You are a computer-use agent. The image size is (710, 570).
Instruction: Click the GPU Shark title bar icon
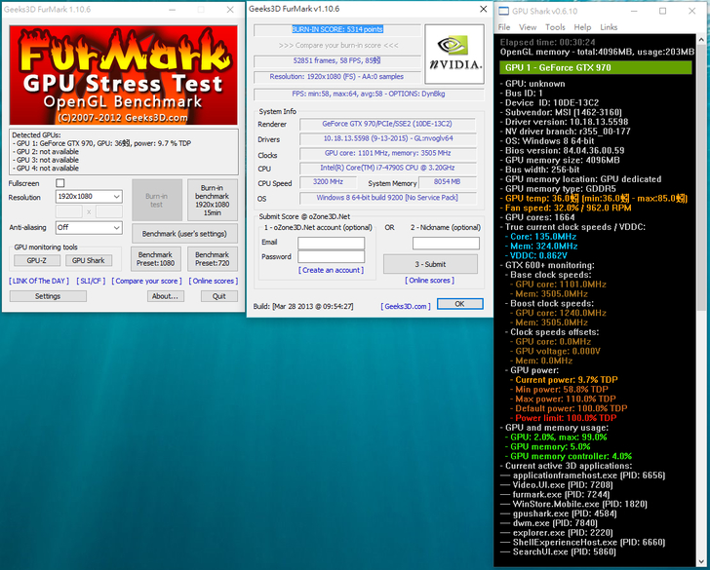(x=504, y=11)
